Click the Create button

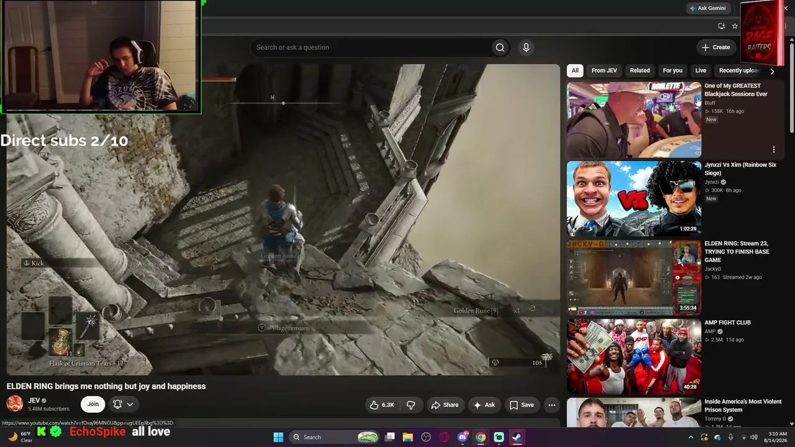point(715,47)
